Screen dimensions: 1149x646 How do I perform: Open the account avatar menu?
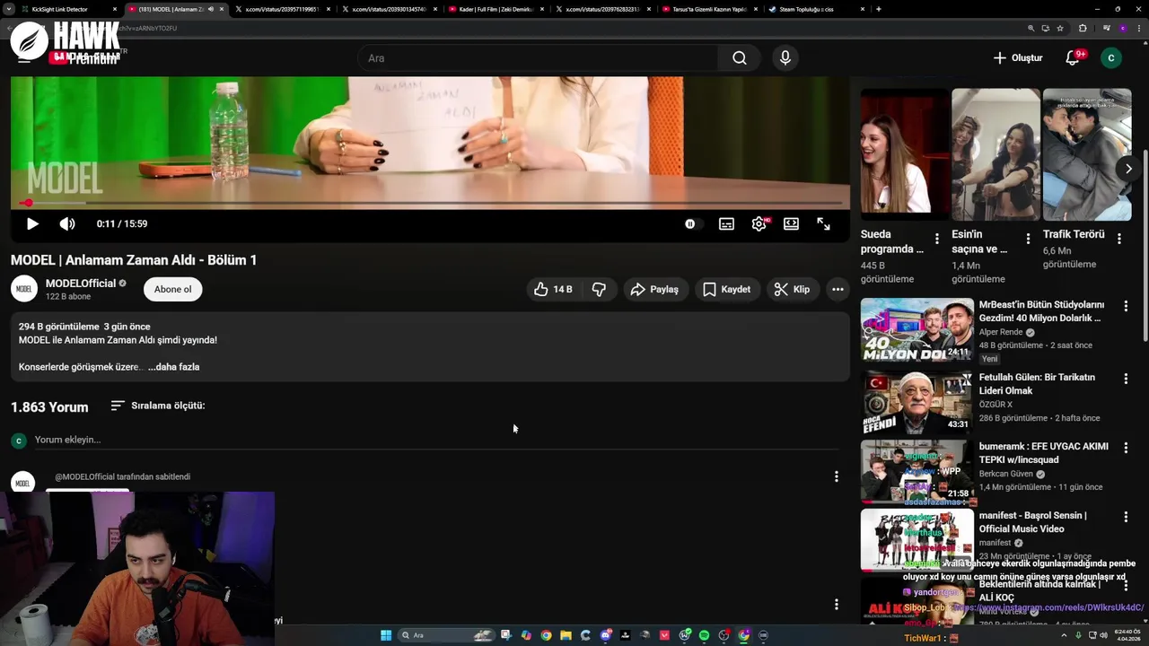coord(1111,58)
